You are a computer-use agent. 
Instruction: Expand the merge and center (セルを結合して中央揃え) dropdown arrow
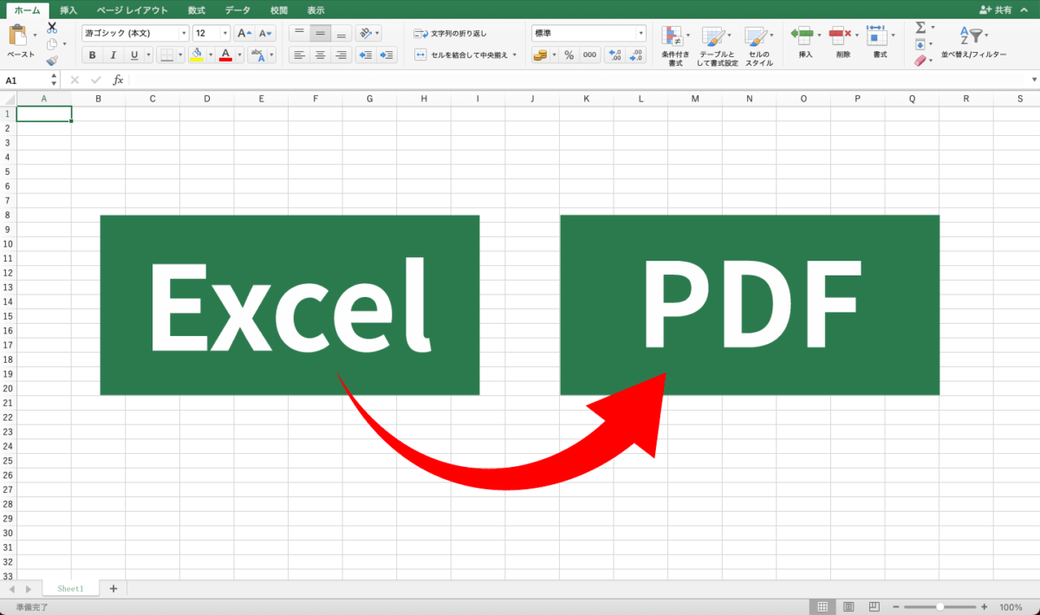[515, 55]
